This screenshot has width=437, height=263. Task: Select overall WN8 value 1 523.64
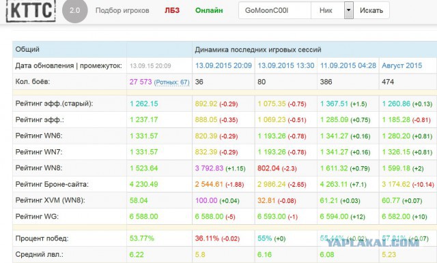pyautogui.click(x=144, y=168)
